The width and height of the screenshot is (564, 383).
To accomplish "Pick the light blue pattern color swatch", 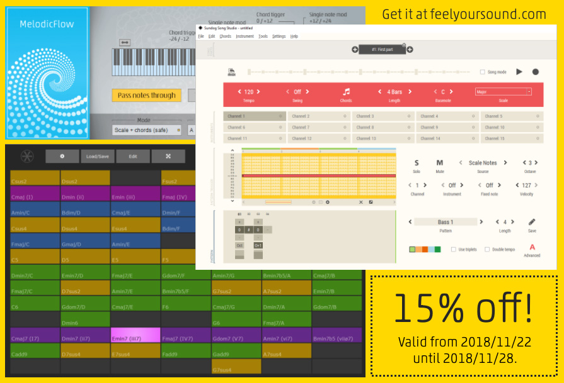I will [x=431, y=250].
